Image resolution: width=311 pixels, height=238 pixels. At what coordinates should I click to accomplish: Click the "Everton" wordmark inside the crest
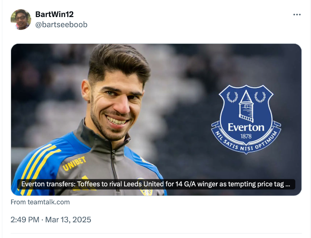click(246, 127)
